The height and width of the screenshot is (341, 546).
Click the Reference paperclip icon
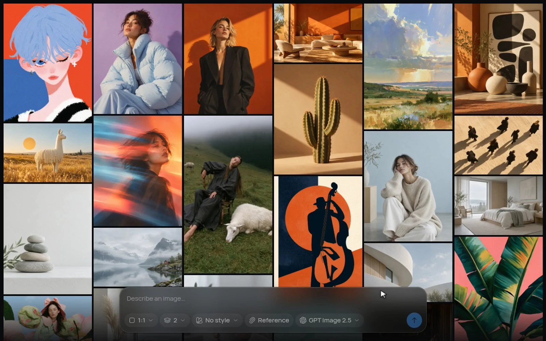[x=252, y=320]
